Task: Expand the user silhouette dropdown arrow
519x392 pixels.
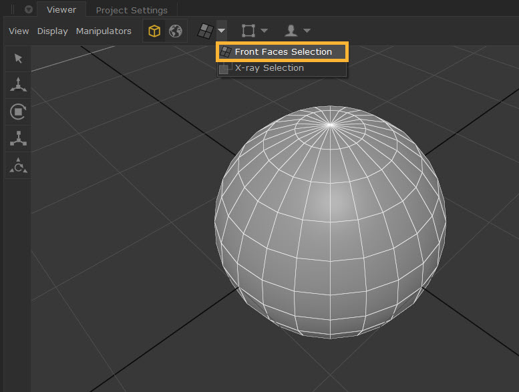Action: [x=307, y=31]
